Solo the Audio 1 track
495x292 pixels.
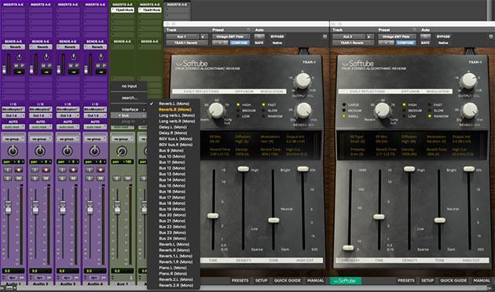8,178
